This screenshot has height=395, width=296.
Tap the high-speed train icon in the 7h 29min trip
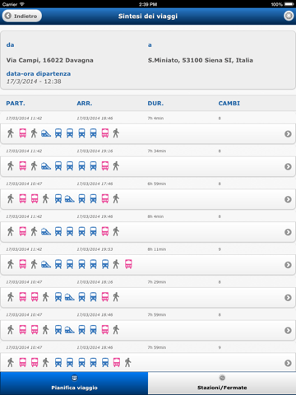[70, 297]
